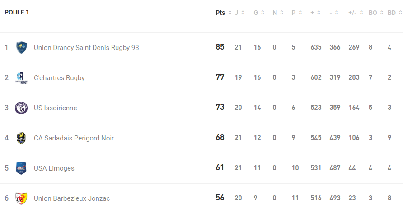Open the USA Limoges team page
Screen dimensions: 403x212
(54, 168)
